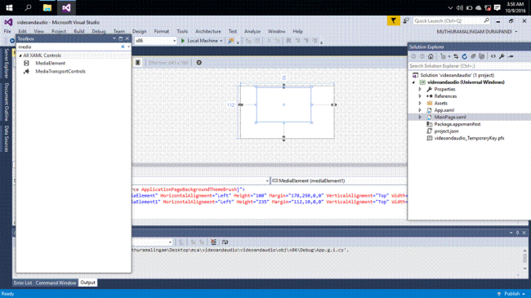Switch to the Command Window tab

56,282
